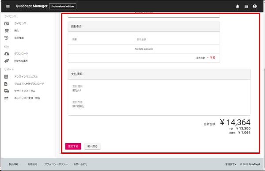This screenshot has height=171, width=265.
Task: Click the 支払情報 section header
Action: (x=159, y=74)
